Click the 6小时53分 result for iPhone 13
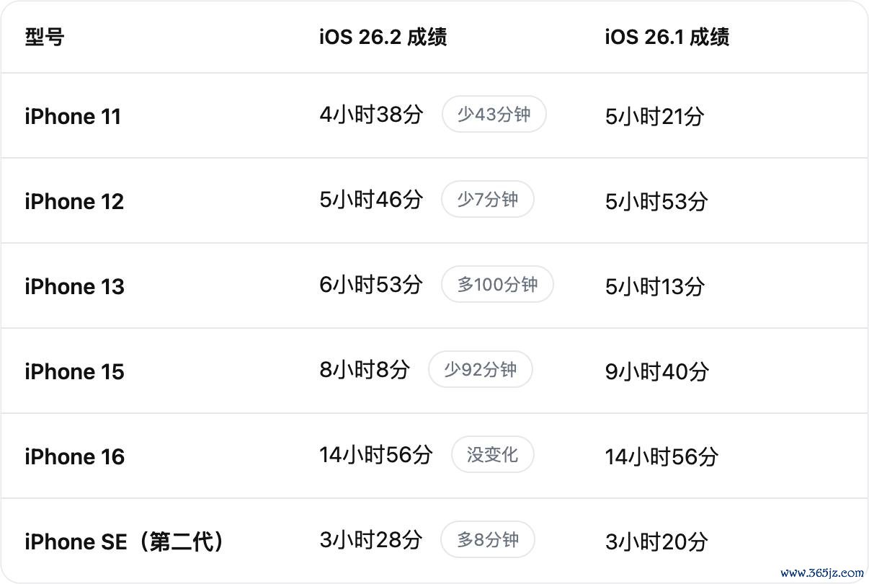 coord(371,285)
